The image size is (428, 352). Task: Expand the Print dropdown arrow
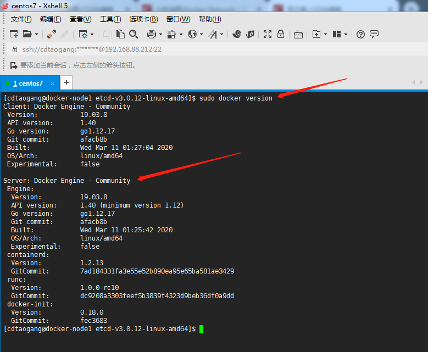[160, 35]
